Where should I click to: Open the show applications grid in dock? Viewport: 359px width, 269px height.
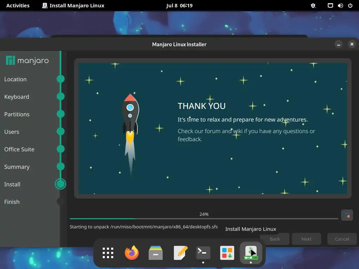point(108,253)
